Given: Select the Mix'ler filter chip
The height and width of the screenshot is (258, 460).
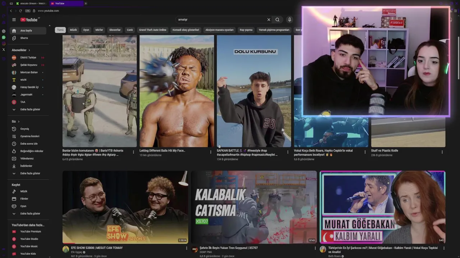Looking at the screenshot, I should click(x=99, y=30).
